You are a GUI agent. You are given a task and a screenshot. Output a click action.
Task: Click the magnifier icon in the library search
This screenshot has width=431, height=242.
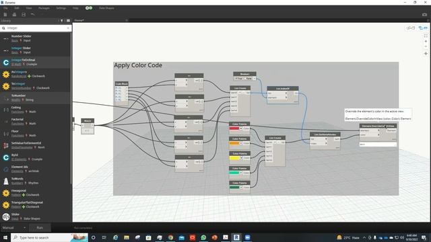[3, 28]
